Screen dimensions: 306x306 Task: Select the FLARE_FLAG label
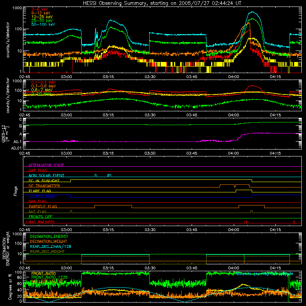tap(40, 191)
